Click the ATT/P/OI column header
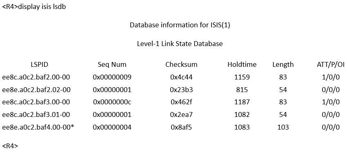This screenshot has height=152, width=347. [x=331, y=64]
